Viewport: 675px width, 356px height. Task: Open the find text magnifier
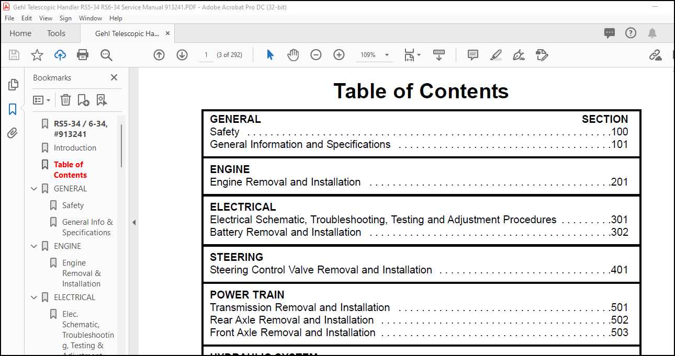[x=106, y=55]
